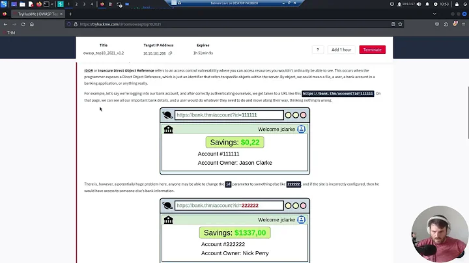Click the page vertical scrollbar thumb
The width and height of the screenshot is (469, 263).
(x=468, y=113)
